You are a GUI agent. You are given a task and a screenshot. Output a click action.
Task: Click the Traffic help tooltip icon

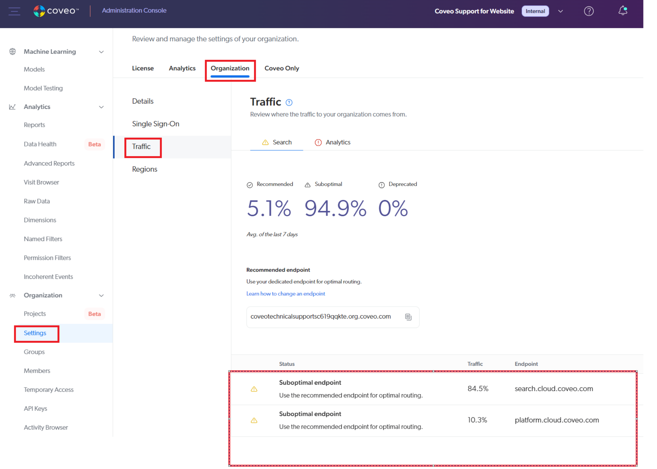(x=289, y=102)
